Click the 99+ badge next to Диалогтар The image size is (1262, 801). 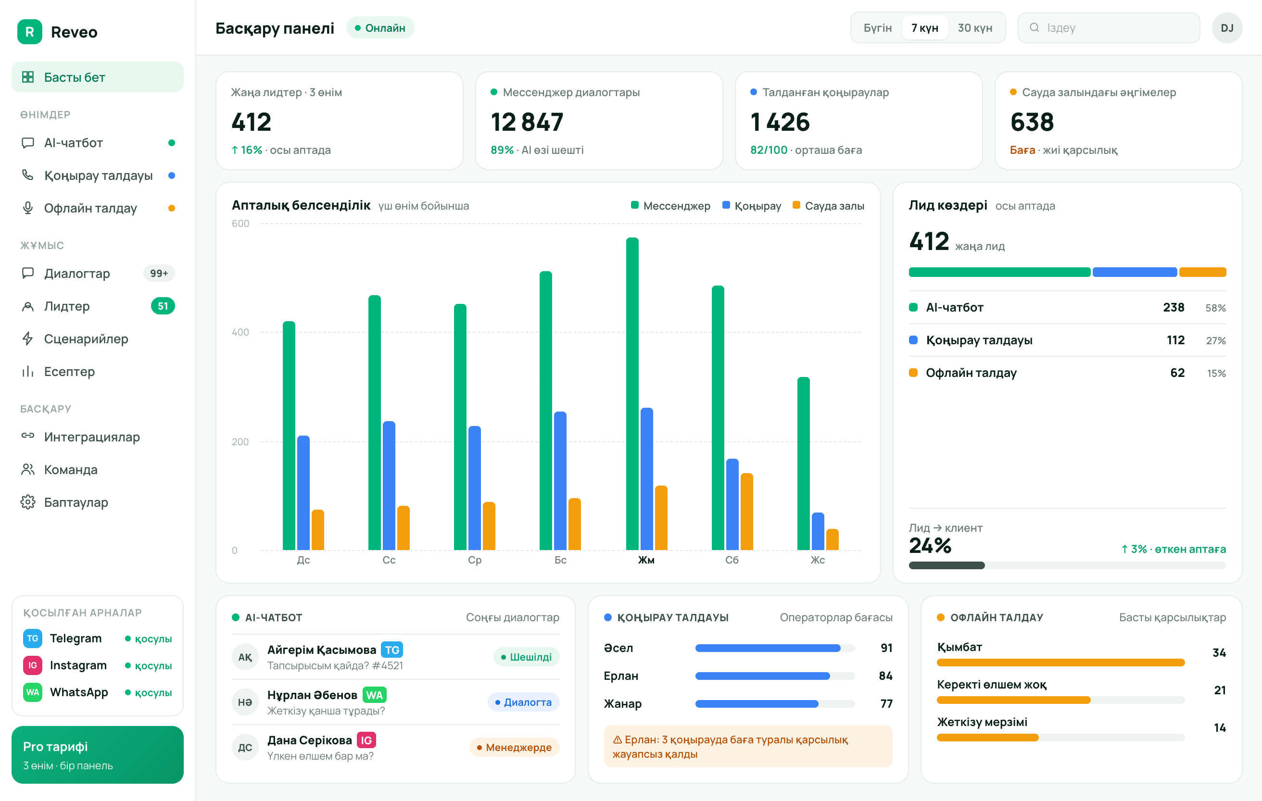click(159, 274)
